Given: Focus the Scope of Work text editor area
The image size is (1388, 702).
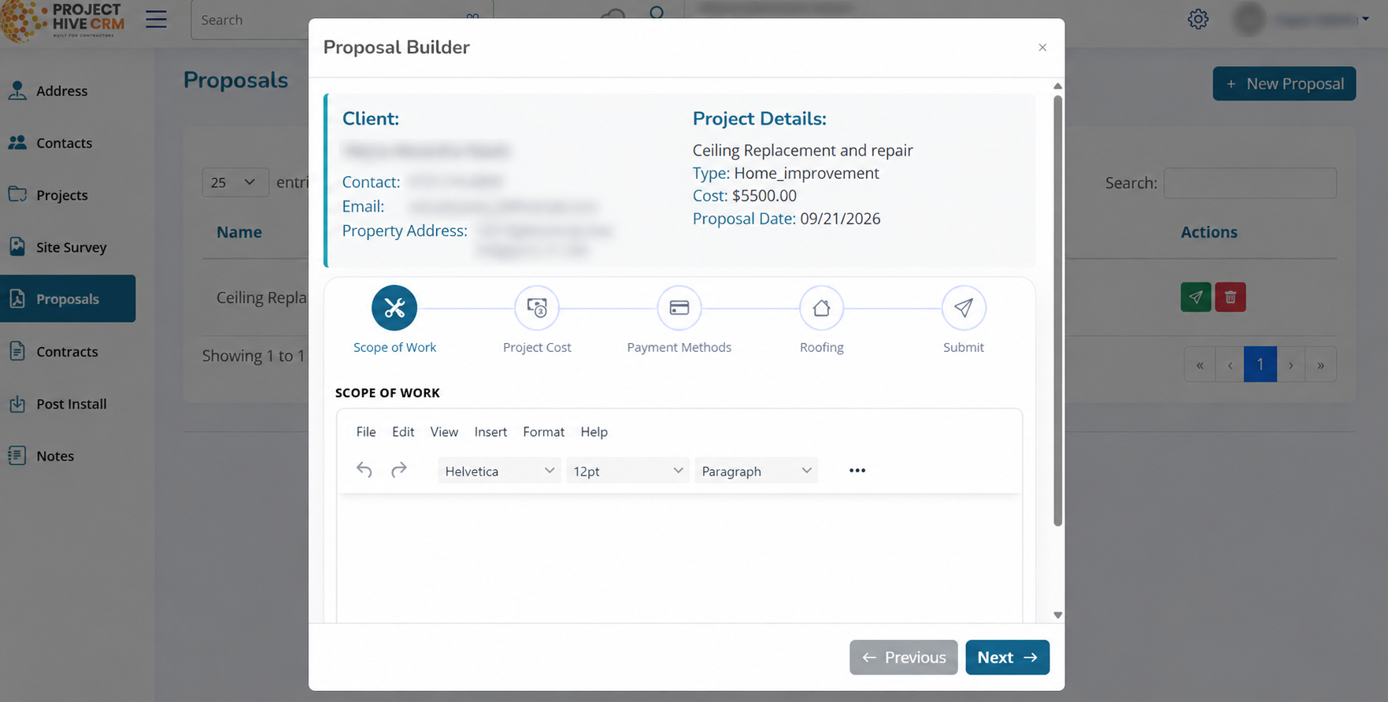Looking at the screenshot, I should pyautogui.click(x=679, y=559).
